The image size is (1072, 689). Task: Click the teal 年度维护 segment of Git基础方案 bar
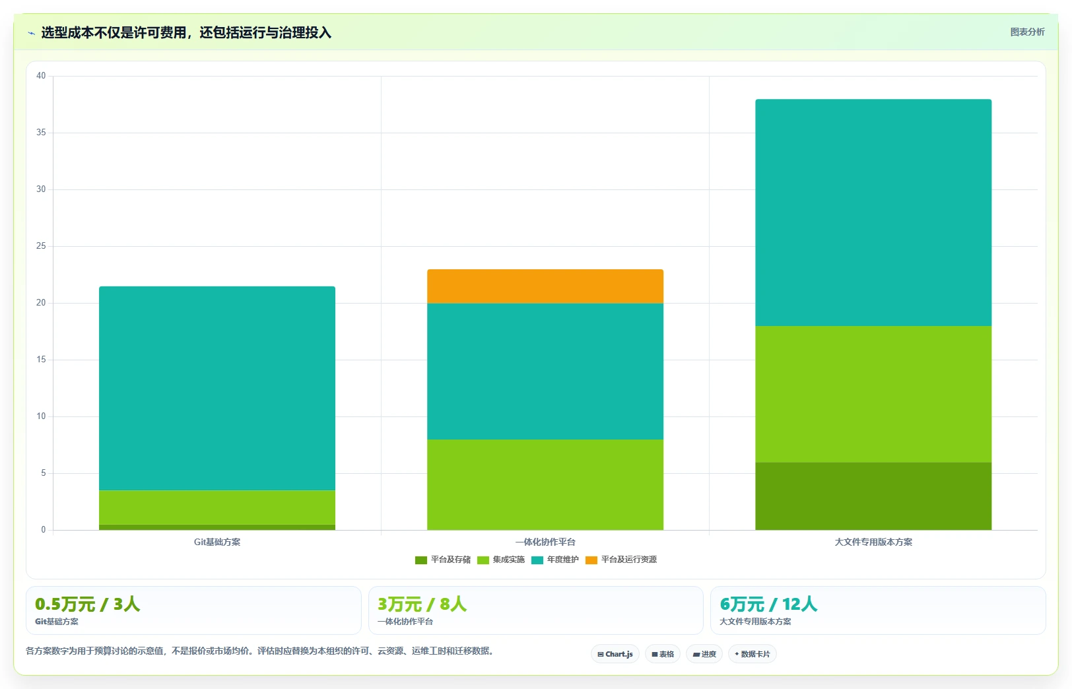[217, 388]
